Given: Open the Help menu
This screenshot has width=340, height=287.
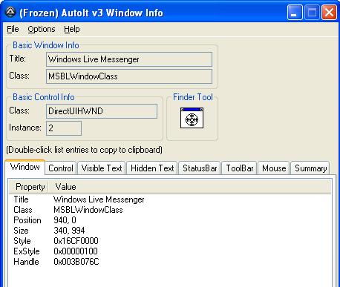Looking at the screenshot, I should click(x=72, y=29).
